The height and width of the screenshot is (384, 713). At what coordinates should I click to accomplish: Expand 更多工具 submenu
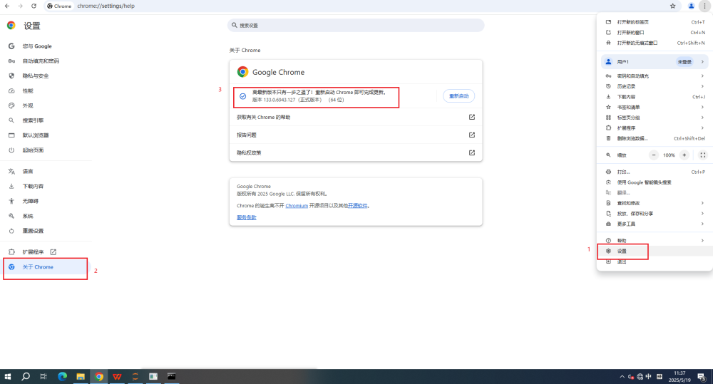[x=655, y=224]
